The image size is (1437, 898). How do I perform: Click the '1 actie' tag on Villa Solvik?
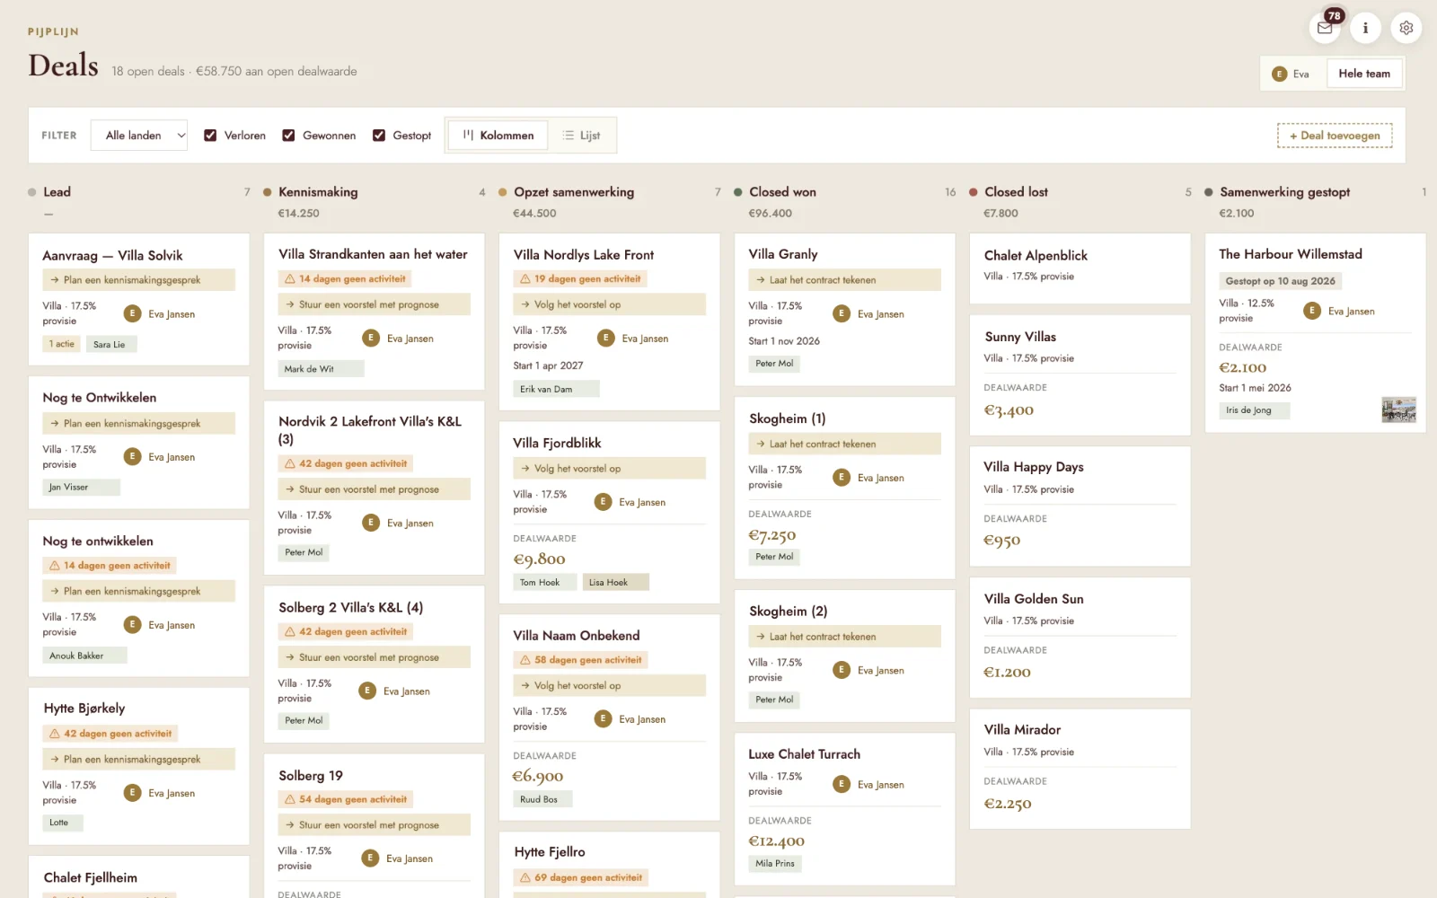62,344
